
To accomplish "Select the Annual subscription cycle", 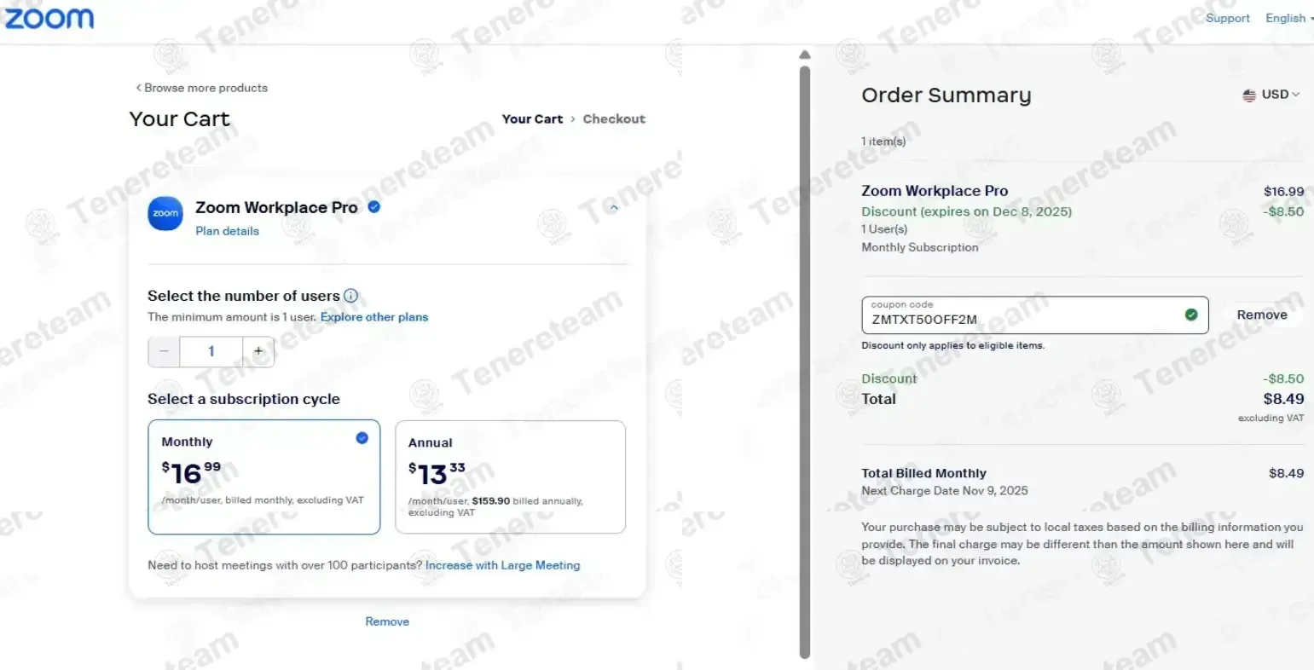I will (x=510, y=477).
